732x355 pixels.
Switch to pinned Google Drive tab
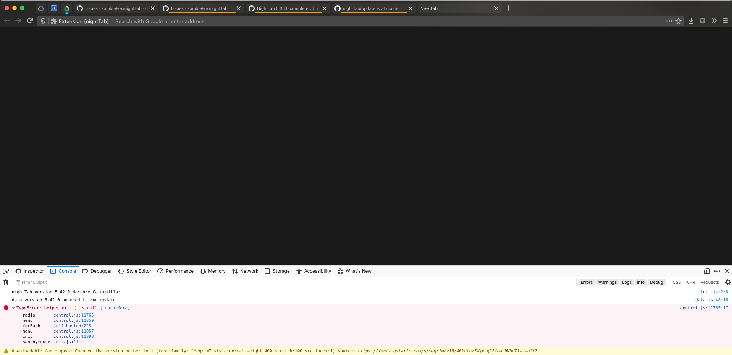pyautogui.click(x=67, y=8)
